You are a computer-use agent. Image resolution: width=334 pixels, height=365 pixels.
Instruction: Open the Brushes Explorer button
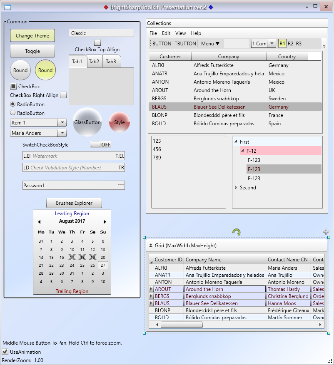coord(74,203)
